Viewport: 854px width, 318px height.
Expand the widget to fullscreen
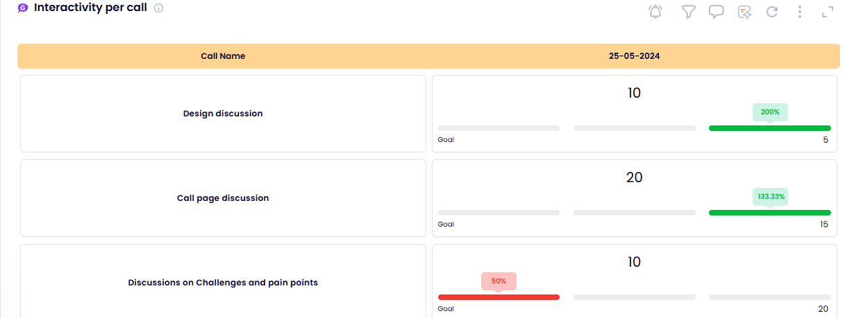click(827, 12)
